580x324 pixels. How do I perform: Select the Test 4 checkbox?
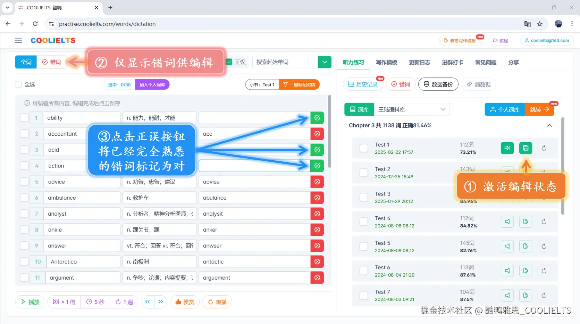click(x=364, y=222)
